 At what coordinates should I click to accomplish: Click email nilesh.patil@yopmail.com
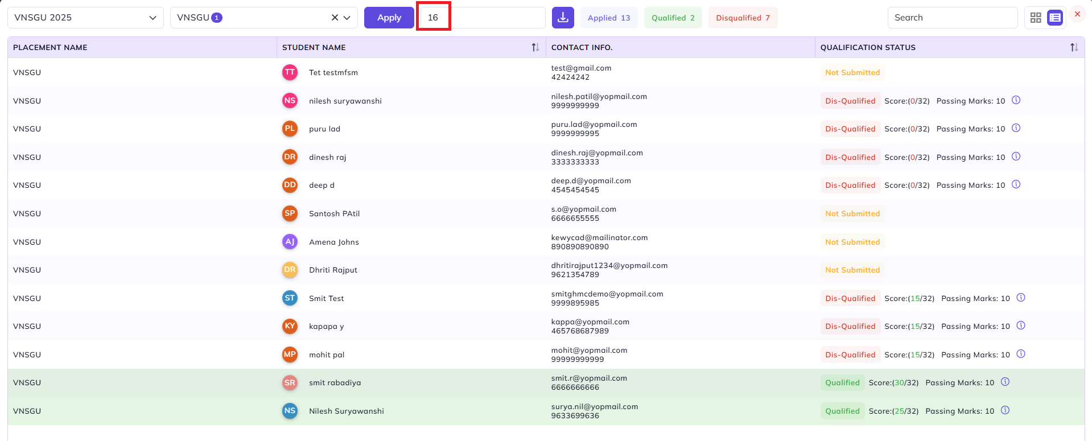tap(599, 96)
